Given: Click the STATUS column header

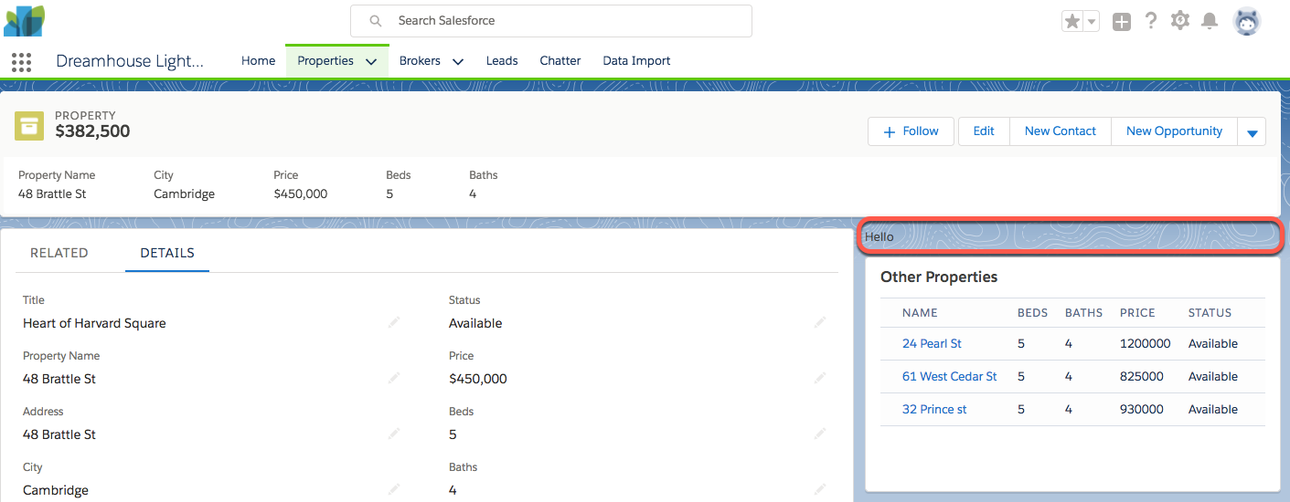Looking at the screenshot, I should pos(1210,313).
